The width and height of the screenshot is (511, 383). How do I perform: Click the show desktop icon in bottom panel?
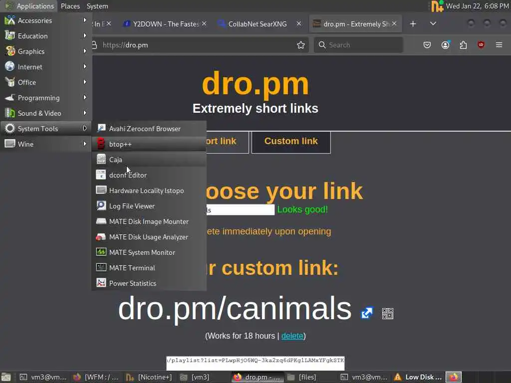point(6,377)
